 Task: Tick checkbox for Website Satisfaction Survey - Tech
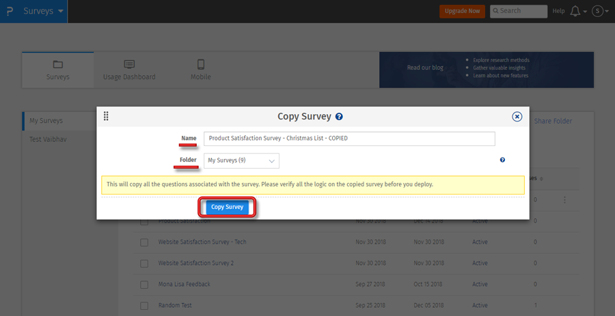coord(144,242)
